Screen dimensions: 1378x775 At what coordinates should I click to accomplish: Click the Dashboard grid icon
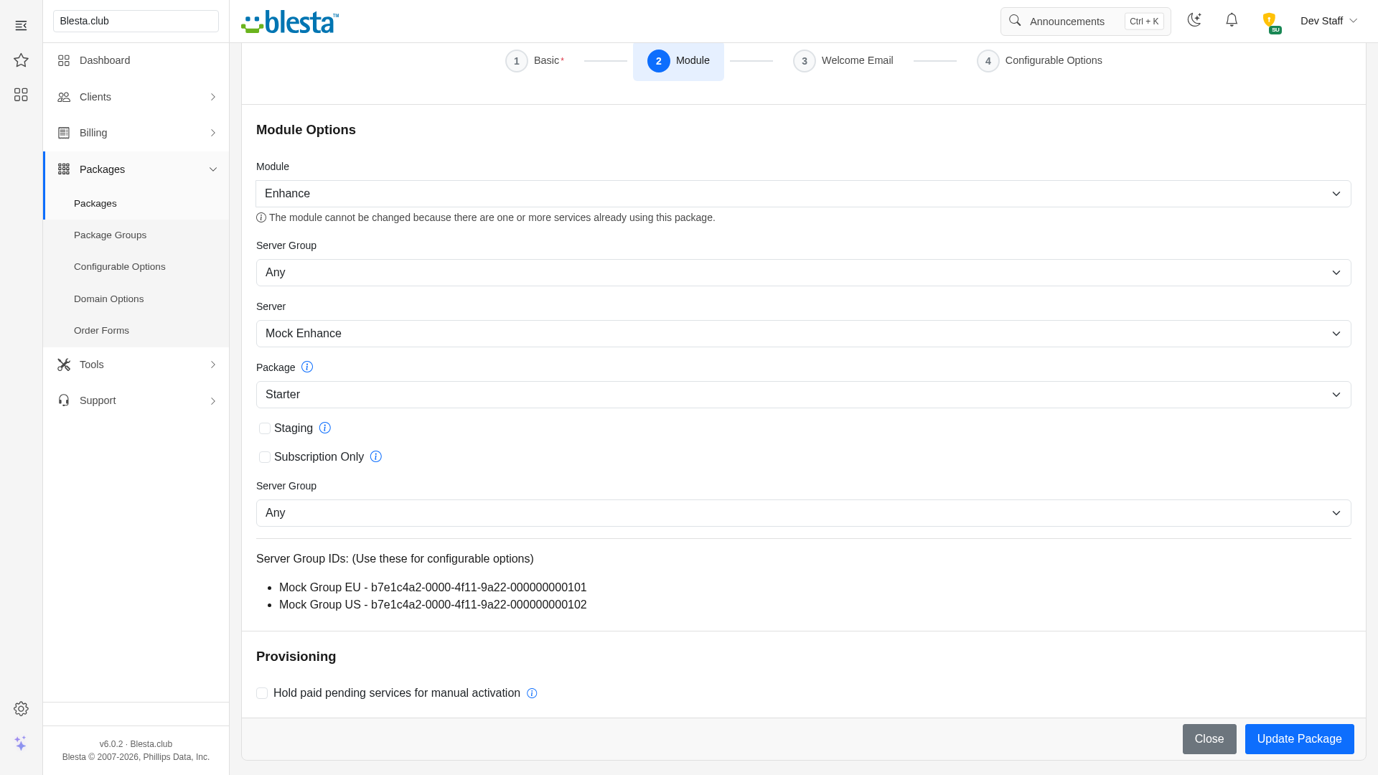coord(64,61)
